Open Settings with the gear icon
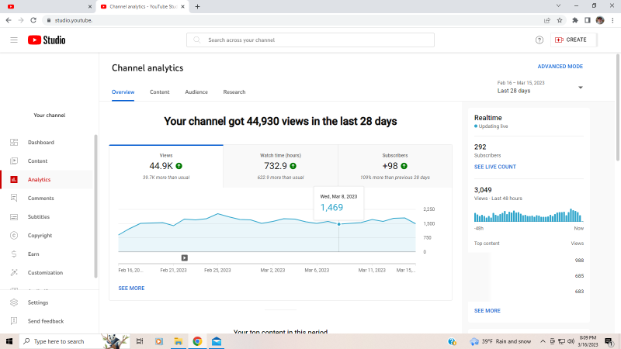621x349 pixels. point(37,302)
